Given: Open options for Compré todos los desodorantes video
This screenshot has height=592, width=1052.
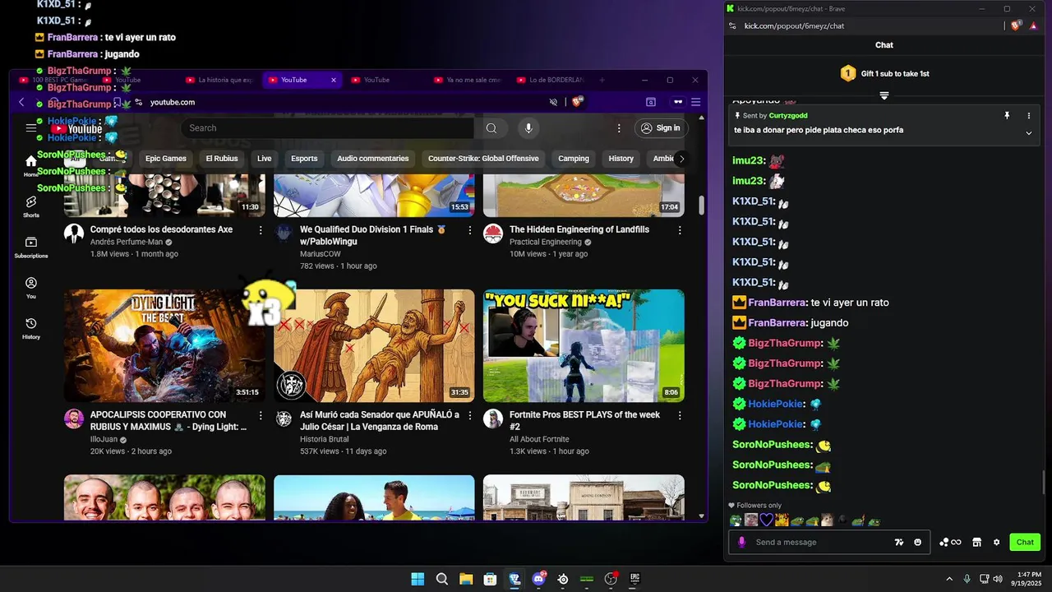Looking at the screenshot, I should click(261, 230).
